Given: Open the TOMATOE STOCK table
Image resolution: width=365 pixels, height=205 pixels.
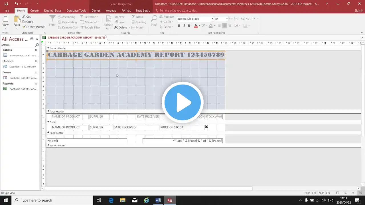Looking at the screenshot, I should (21, 56).
